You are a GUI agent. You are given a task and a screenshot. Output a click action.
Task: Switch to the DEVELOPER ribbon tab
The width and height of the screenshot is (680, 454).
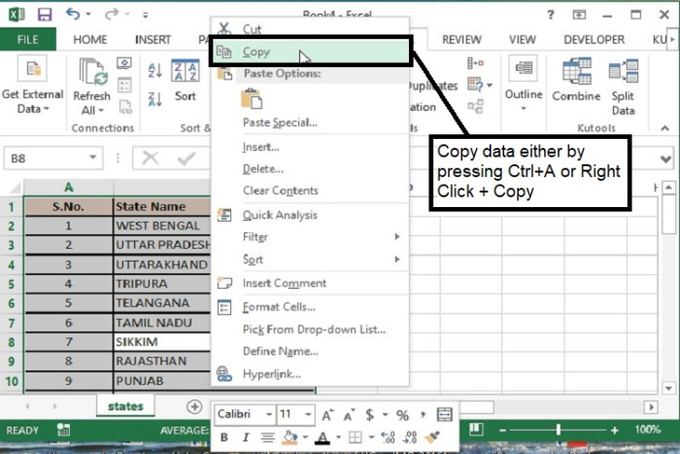(594, 40)
